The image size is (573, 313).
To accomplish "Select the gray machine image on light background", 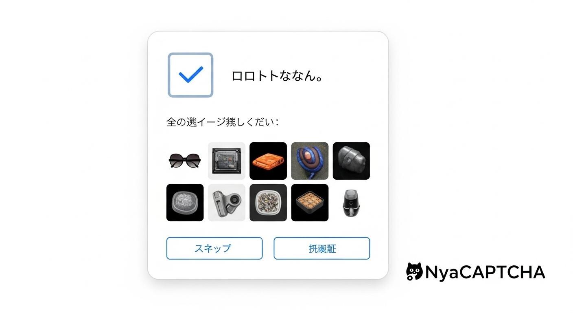I will click(227, 161).
